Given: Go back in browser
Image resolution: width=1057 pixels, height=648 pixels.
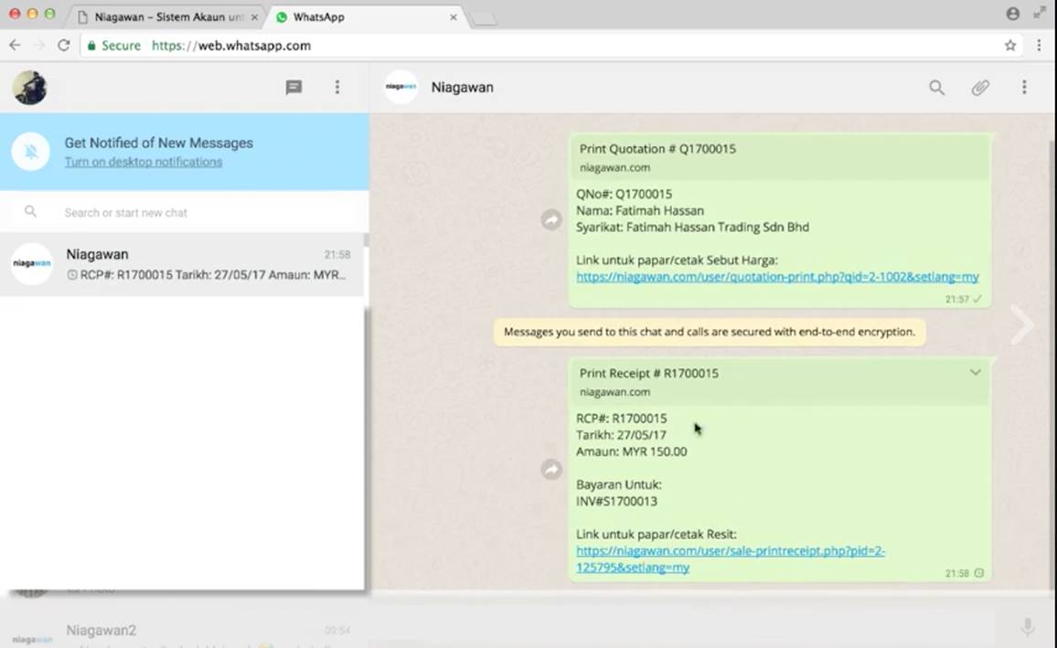Looking at the screenshot, I should [15, 45].
